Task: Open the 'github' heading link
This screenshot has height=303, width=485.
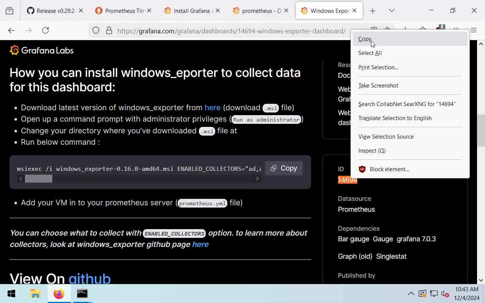Action: tap(89, 279)
